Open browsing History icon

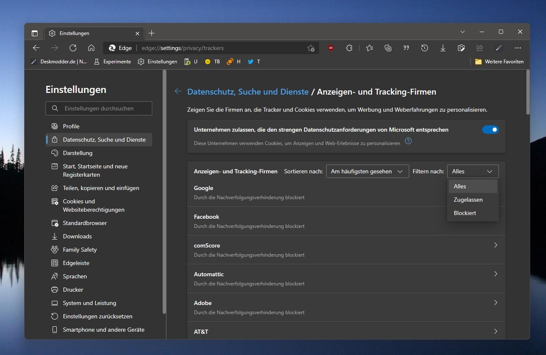[x=425, y=48]
